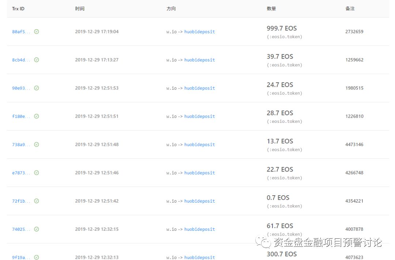The width and height of the screenshot is (395, 260).
Task: Select the 28.7 EOS amount
Action: pyautogui.click(x=280, y=113)
